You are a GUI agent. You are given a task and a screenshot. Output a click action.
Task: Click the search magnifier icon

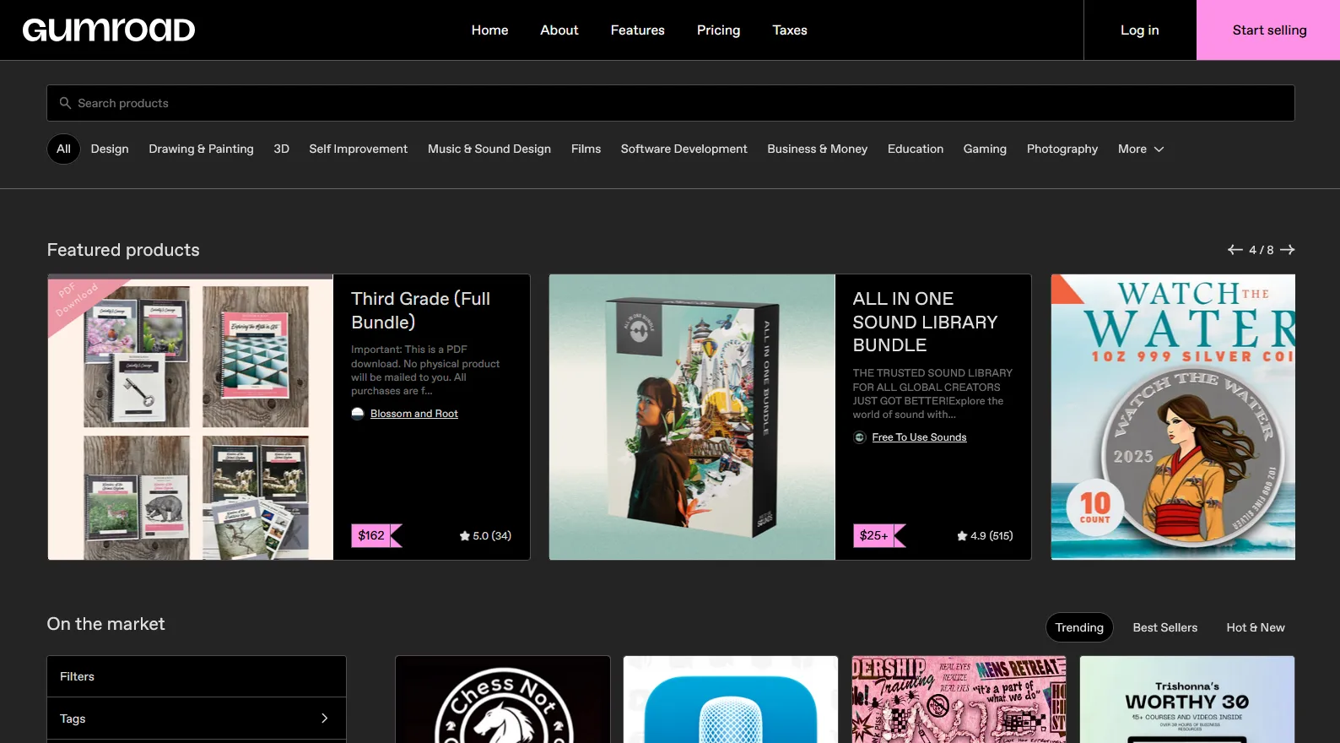(65, 103)
